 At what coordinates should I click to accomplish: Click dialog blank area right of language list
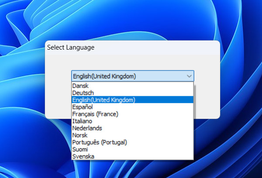(x=206, y=100)
